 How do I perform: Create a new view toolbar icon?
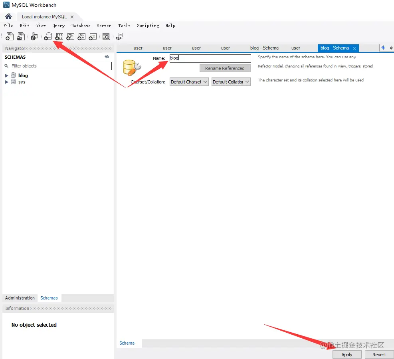click(70, 36)
